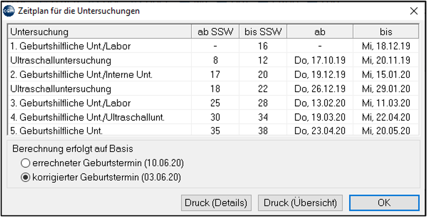Viewport: 427px width, 217px height.
Task: Click the bis SSW column header
Action: 263,32
